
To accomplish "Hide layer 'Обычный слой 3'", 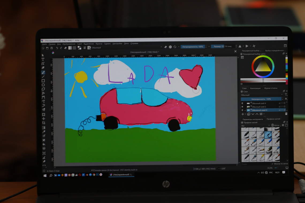I will 242,110.
